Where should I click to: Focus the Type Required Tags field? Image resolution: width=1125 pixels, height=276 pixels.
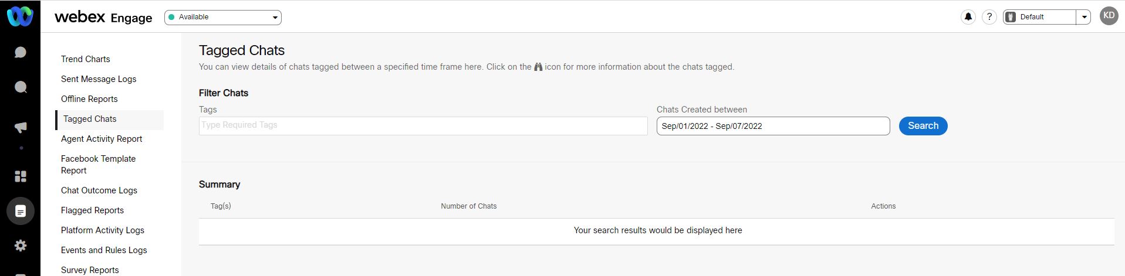(423, 126)
